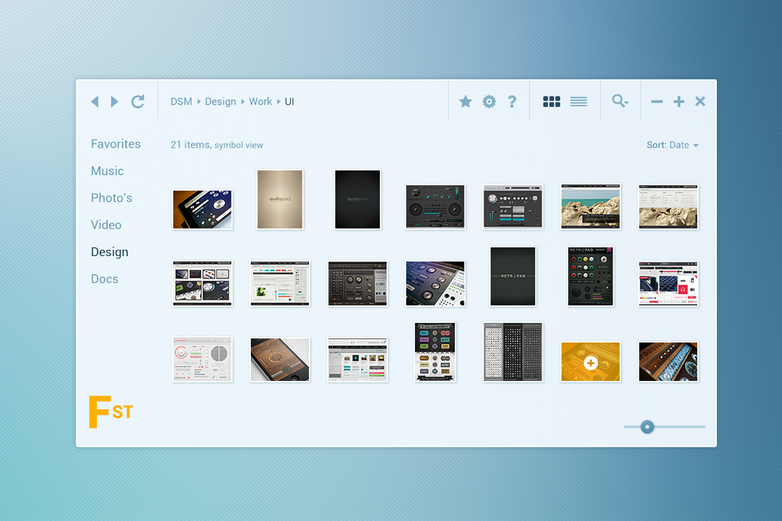
Task: Open settings using the gear icon
Action: 489,102
